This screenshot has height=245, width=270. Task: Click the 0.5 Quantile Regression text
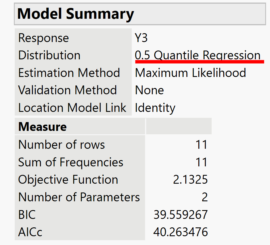pos(197,55)
